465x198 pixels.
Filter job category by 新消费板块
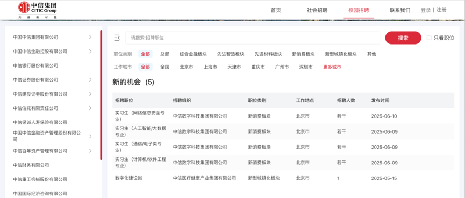click(303, 54)
